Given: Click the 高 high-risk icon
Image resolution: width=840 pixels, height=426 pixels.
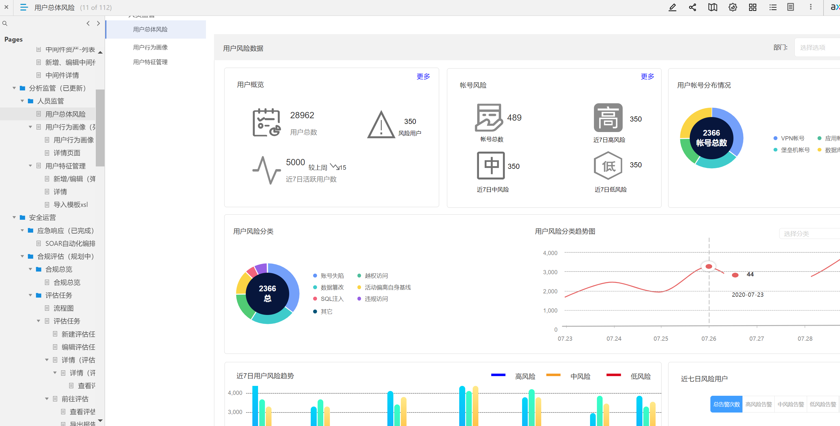Looking at the screenshot, I should point(608,117).
